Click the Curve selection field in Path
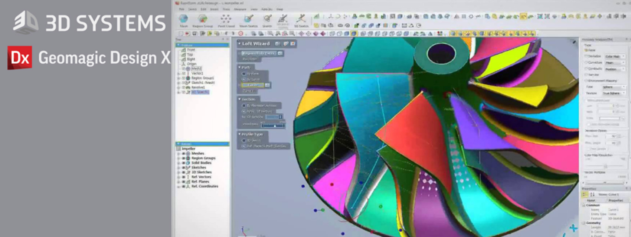Image resolution: width=631 pixels, height=237 pixels. point(252,85)
